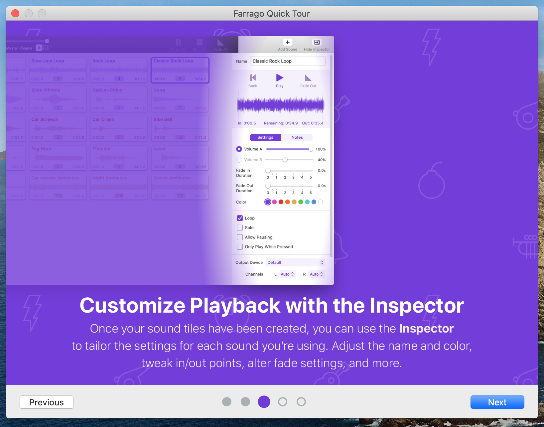The image size is (544, 427).
Task: Click the Gong sound tile
Action: (180, 99)
